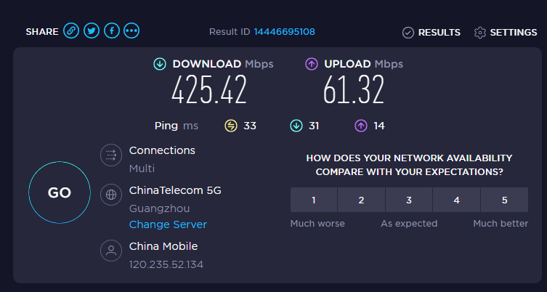The image size is (547, 292).
Task: Open Result ID 14446695108 link
Action: click(x=284, y=32)
